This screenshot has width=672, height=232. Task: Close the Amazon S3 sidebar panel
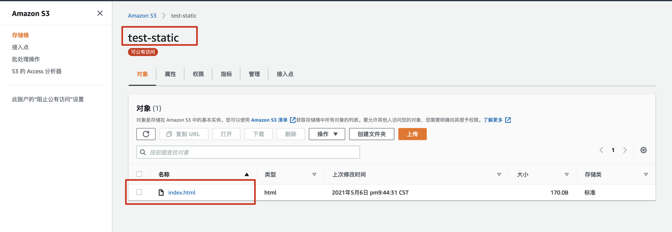tap(100, 13)
